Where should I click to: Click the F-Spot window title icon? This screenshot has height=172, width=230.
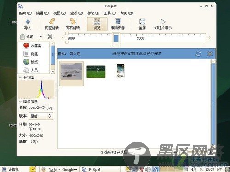click(20, 6)
